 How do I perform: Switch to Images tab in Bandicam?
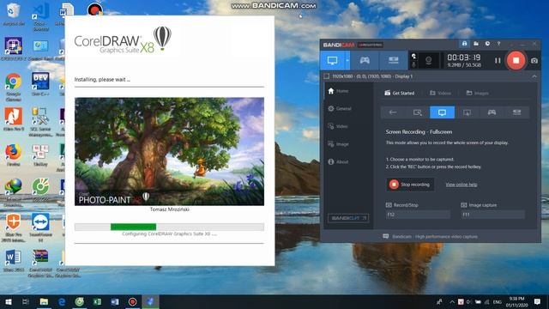(478, 94)
